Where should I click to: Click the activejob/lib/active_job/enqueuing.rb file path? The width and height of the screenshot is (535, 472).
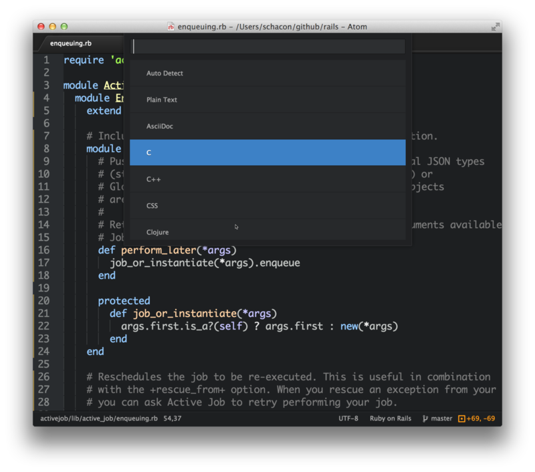98,419
